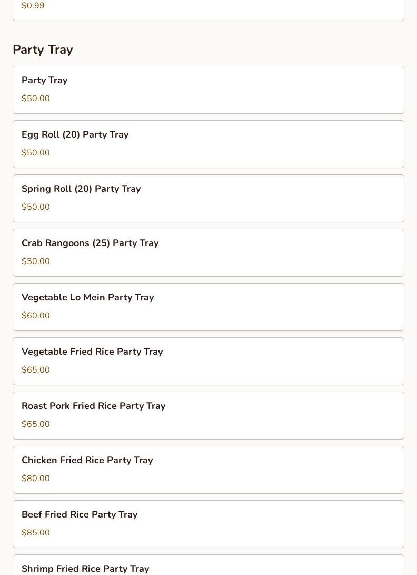This screenshot has height=575, width=417.
Task: Pick Roast Pork Fried Rice Party Tray
Action: click(x=208, y=415)
